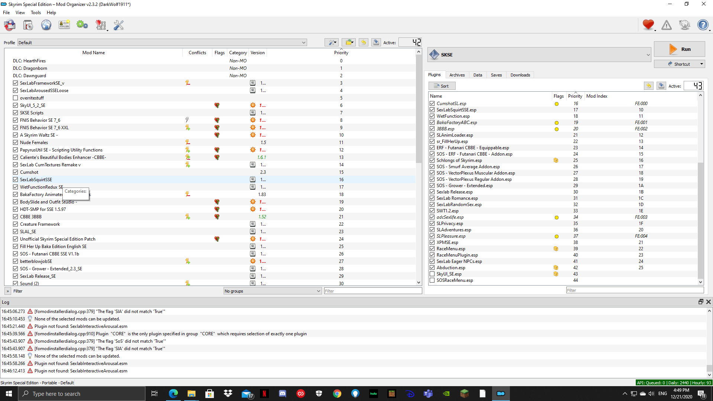
Task: Switch to the Data tab
Action: pos(478,75)
